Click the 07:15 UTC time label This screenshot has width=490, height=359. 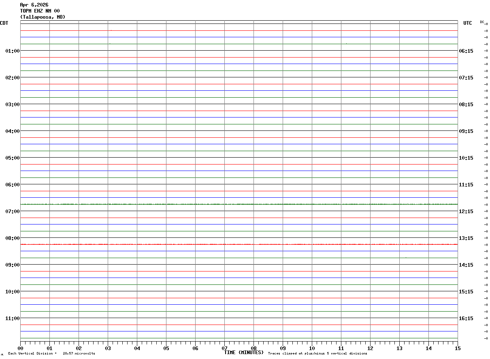(x=466, y=77)
